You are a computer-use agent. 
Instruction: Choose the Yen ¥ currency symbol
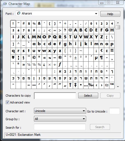click(13, 58)
